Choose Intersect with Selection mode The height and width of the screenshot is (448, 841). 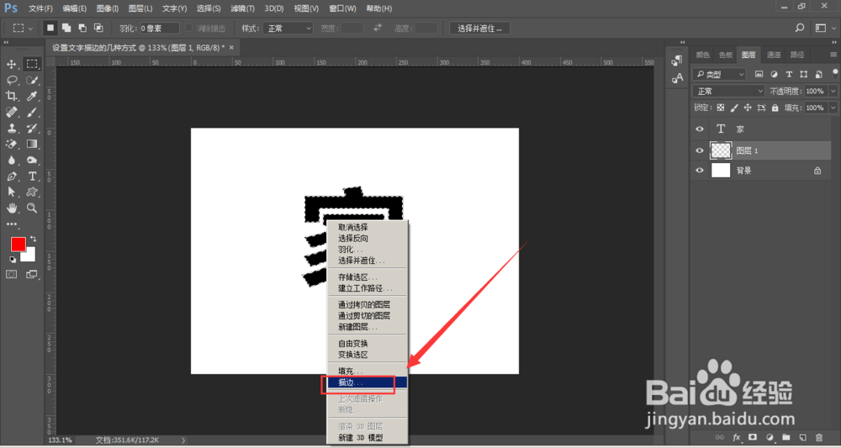click(98, 28)
